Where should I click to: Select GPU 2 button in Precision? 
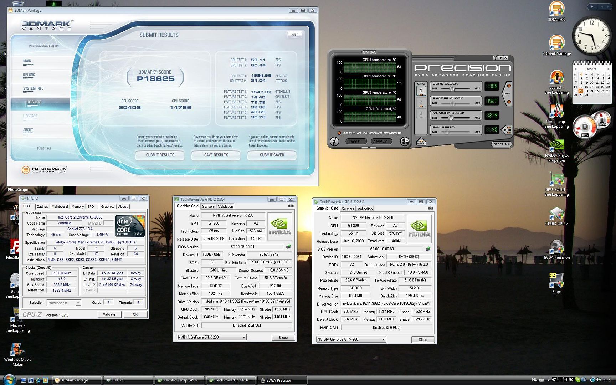421,102
